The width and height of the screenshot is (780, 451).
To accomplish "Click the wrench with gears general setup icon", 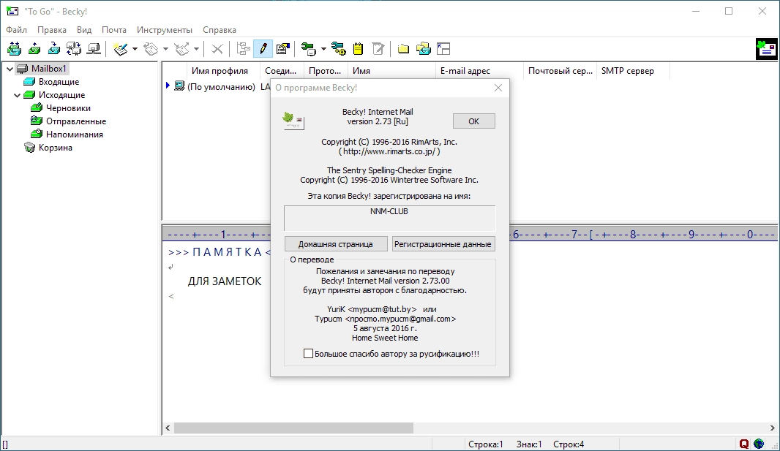I will click(339, 49).
